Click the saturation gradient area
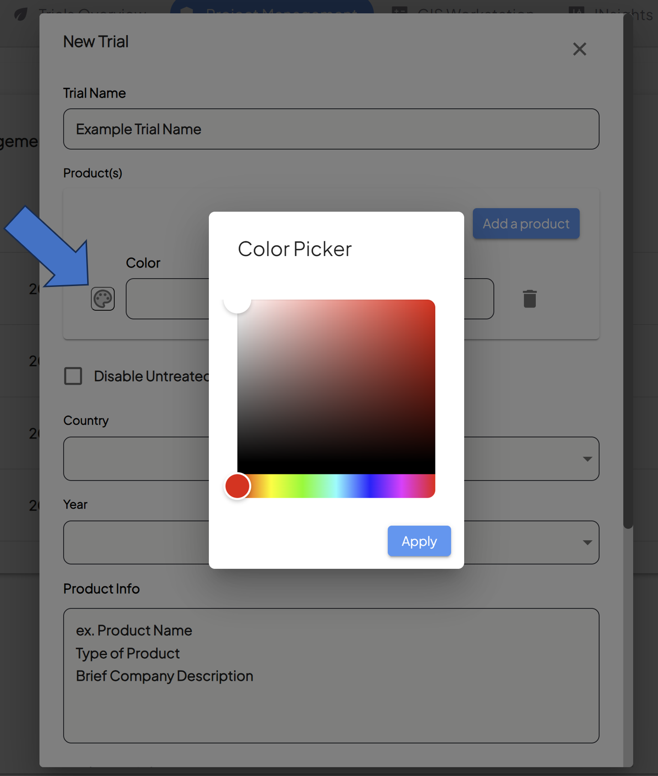This screenshot has height=776, width=658. pyautogui.click(x=336, y=387)
